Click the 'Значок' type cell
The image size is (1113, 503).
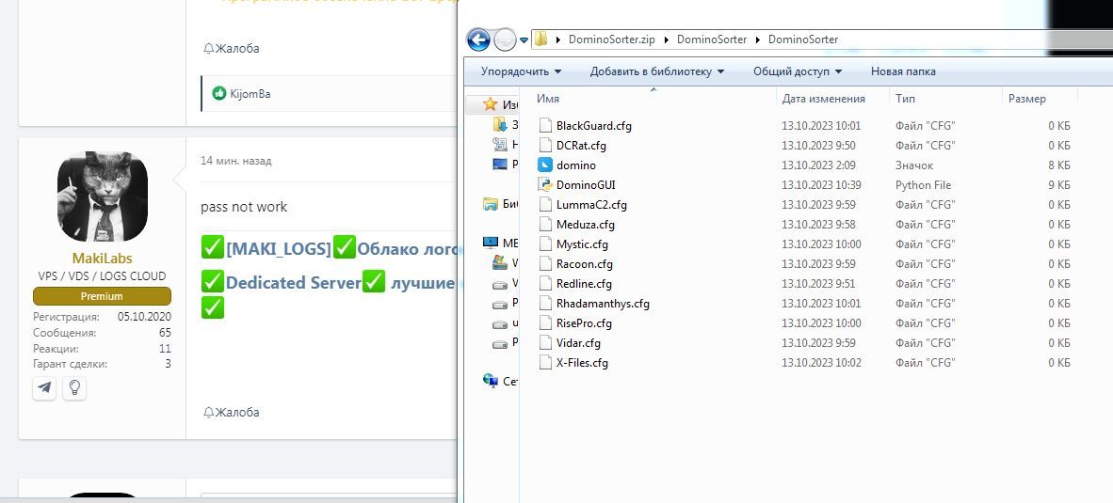914,165
